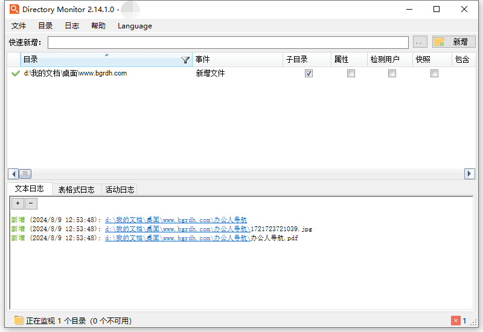Click the Directory Monitor app icon in title bar
Image resolution: width=483 pixels, height=332 pixels.
14,9
